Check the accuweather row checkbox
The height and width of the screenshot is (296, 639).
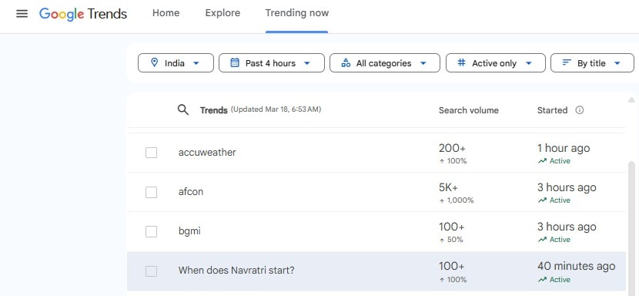click(151, 153)
